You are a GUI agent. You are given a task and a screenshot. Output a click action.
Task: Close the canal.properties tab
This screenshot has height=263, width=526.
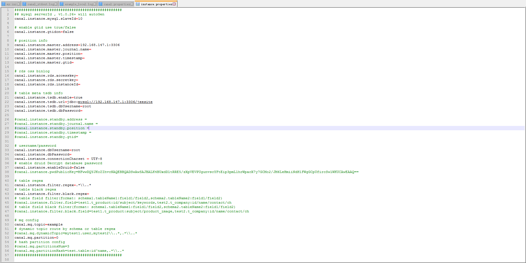[132, 4]
